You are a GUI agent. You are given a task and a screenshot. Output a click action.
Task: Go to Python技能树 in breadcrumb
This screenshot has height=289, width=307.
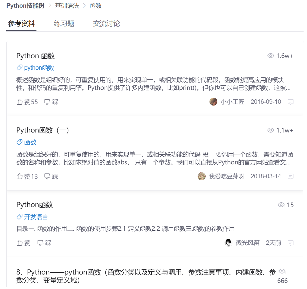pos(25,6)
